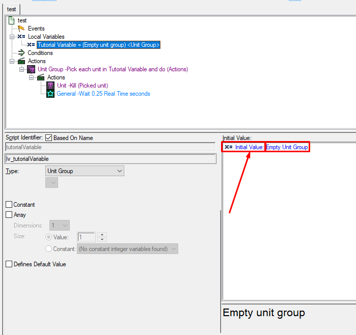Open the small dropdown below Type
This screenshot has width=356, height=335.
pyautogui.click(x=52, y=183)
